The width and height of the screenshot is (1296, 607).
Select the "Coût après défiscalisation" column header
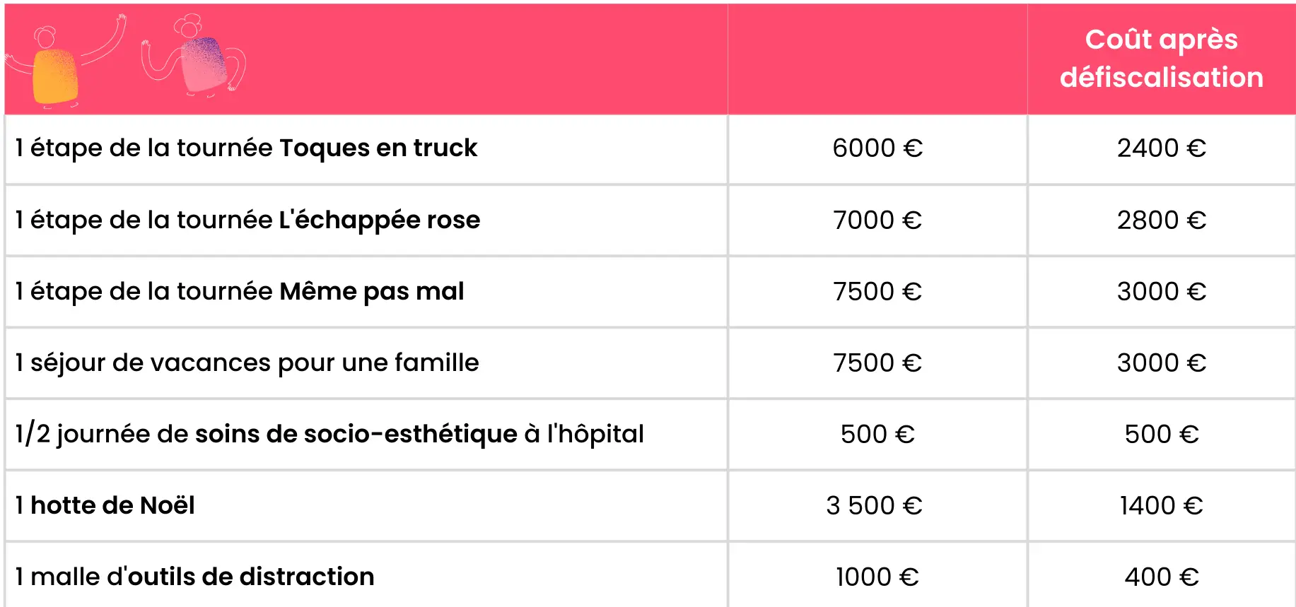(1161, 59)
